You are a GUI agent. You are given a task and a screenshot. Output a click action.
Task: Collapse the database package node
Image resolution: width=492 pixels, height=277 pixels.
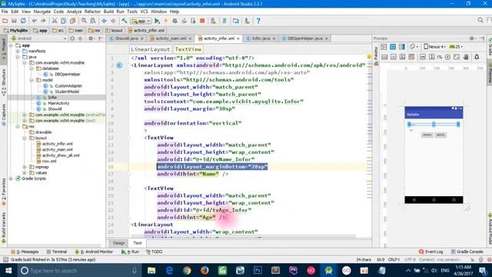[x=32, y=68]
